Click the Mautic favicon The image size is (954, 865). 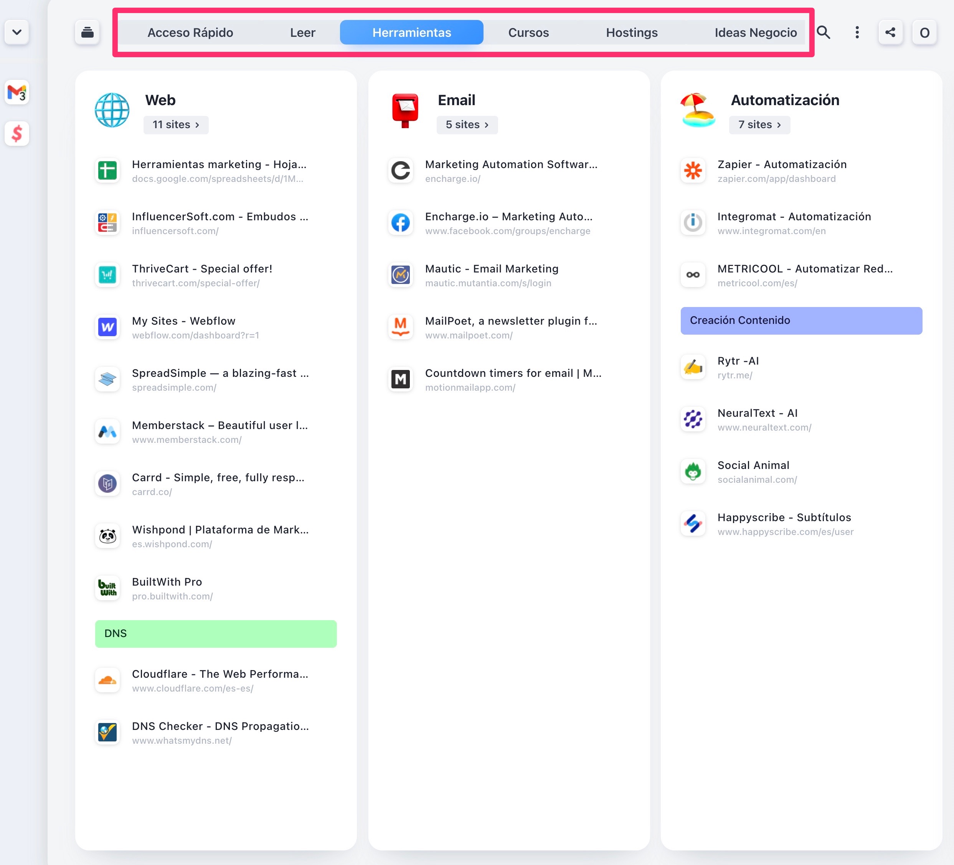[x=401, y=275]
